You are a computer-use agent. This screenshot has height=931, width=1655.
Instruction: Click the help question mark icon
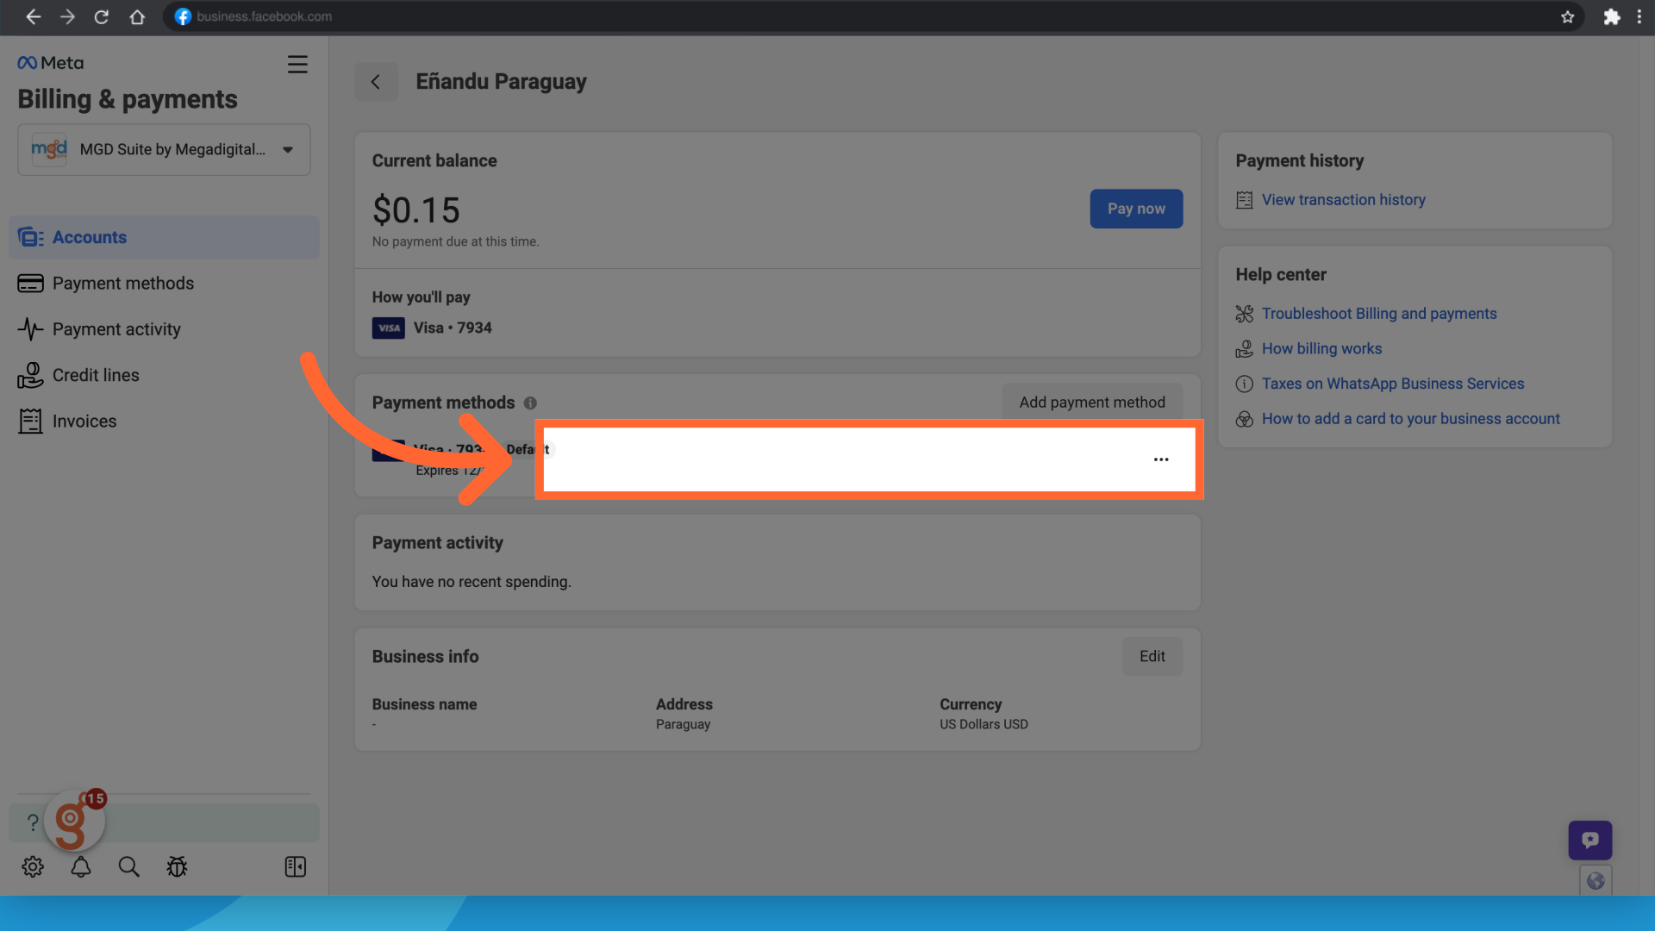tap(33, 823)
